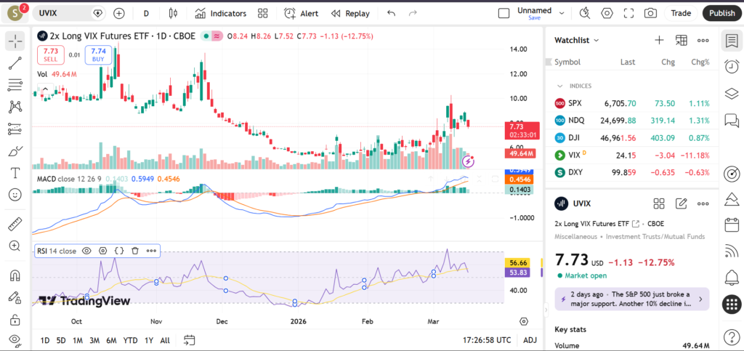This screenshot has width=744, height=351.
Task: Click the candlestick chart type icon
Action: (172, 13)
